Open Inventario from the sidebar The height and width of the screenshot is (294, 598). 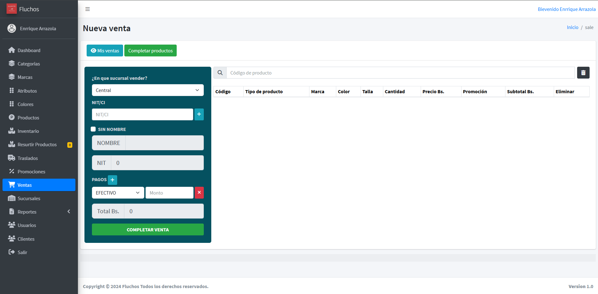click(28, 131)
